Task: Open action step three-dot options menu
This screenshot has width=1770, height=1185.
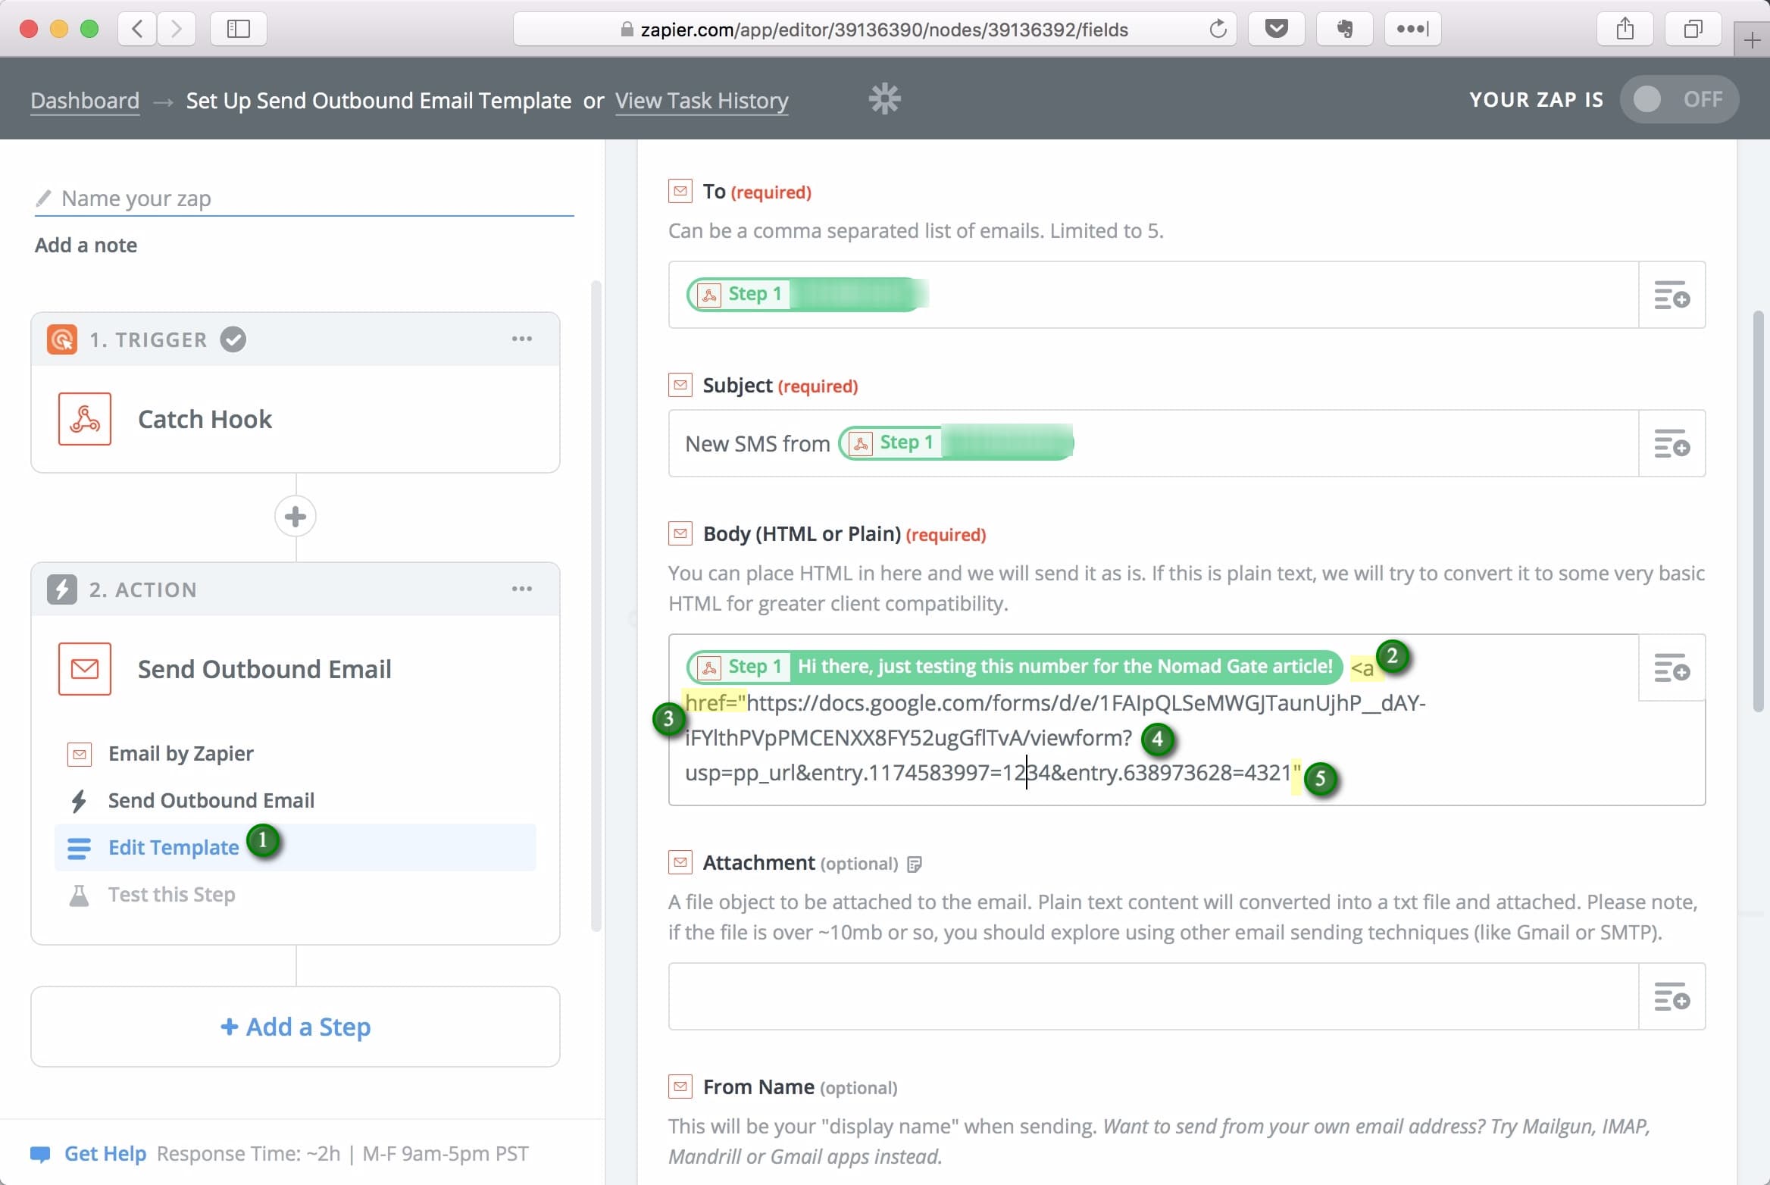Action: tap(521, 589)
